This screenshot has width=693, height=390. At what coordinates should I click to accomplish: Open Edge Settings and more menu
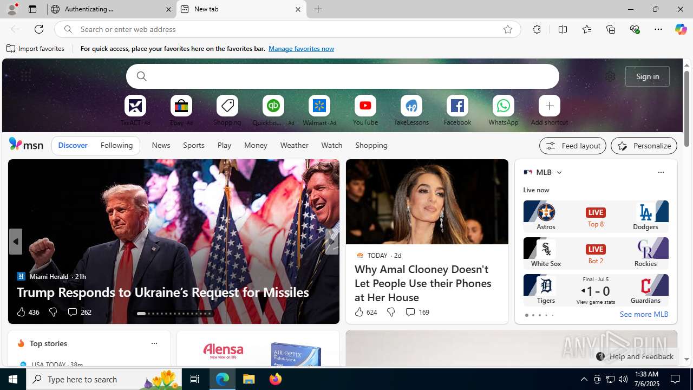pos(658,29)
